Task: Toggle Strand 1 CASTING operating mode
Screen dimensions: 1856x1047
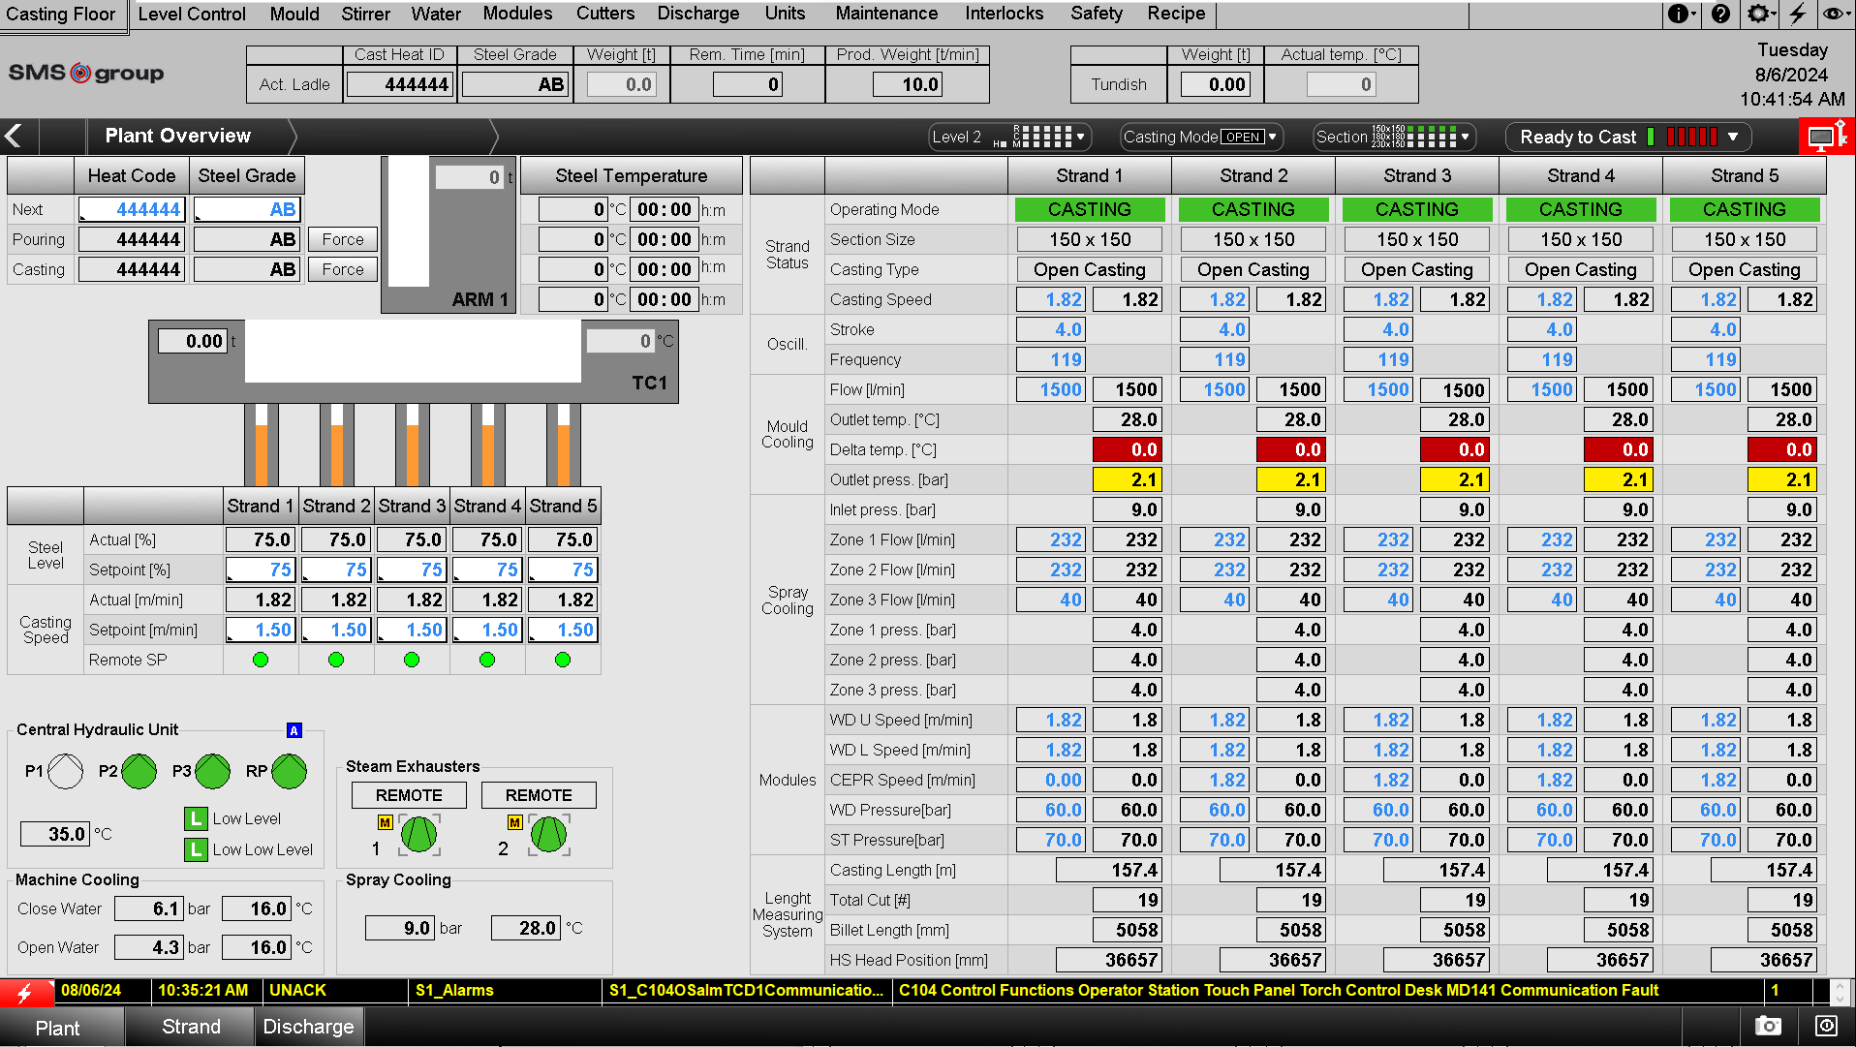Action: (x=1090, y=209)
